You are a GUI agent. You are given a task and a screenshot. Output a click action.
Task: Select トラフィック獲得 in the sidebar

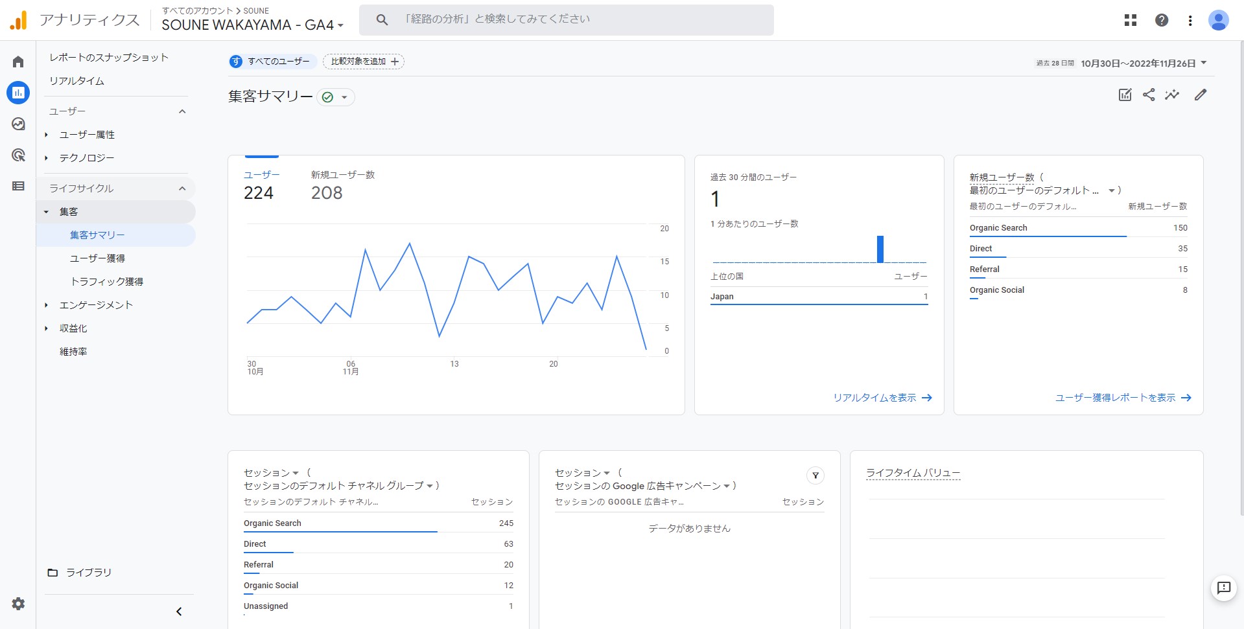106,282
